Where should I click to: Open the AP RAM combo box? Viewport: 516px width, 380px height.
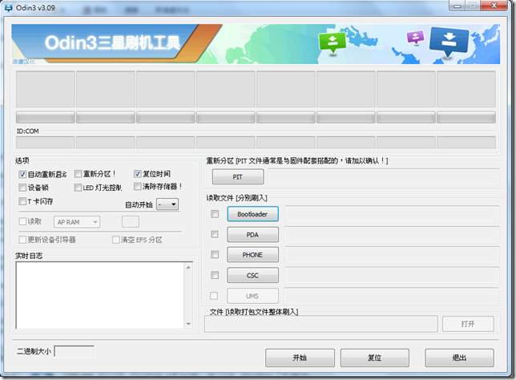coord(77,222)
